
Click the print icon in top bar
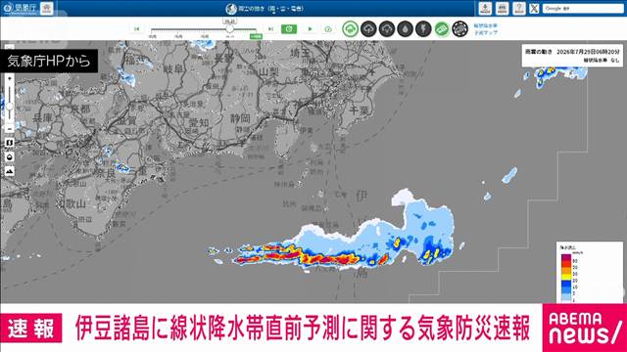[502, 8]
